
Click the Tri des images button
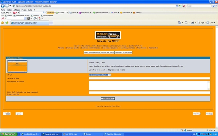pyautogui.click(x=127, y=53)
